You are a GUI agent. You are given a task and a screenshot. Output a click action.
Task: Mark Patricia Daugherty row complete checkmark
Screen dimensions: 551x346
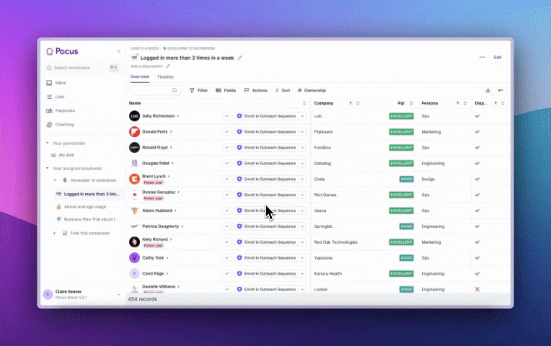(x=227, y=226)
